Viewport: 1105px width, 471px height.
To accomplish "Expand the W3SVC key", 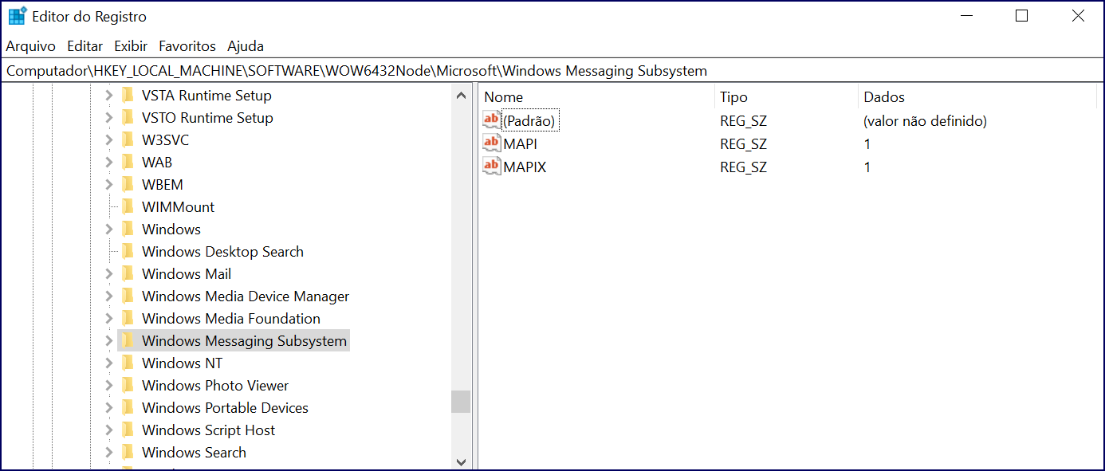I will 109,140.
